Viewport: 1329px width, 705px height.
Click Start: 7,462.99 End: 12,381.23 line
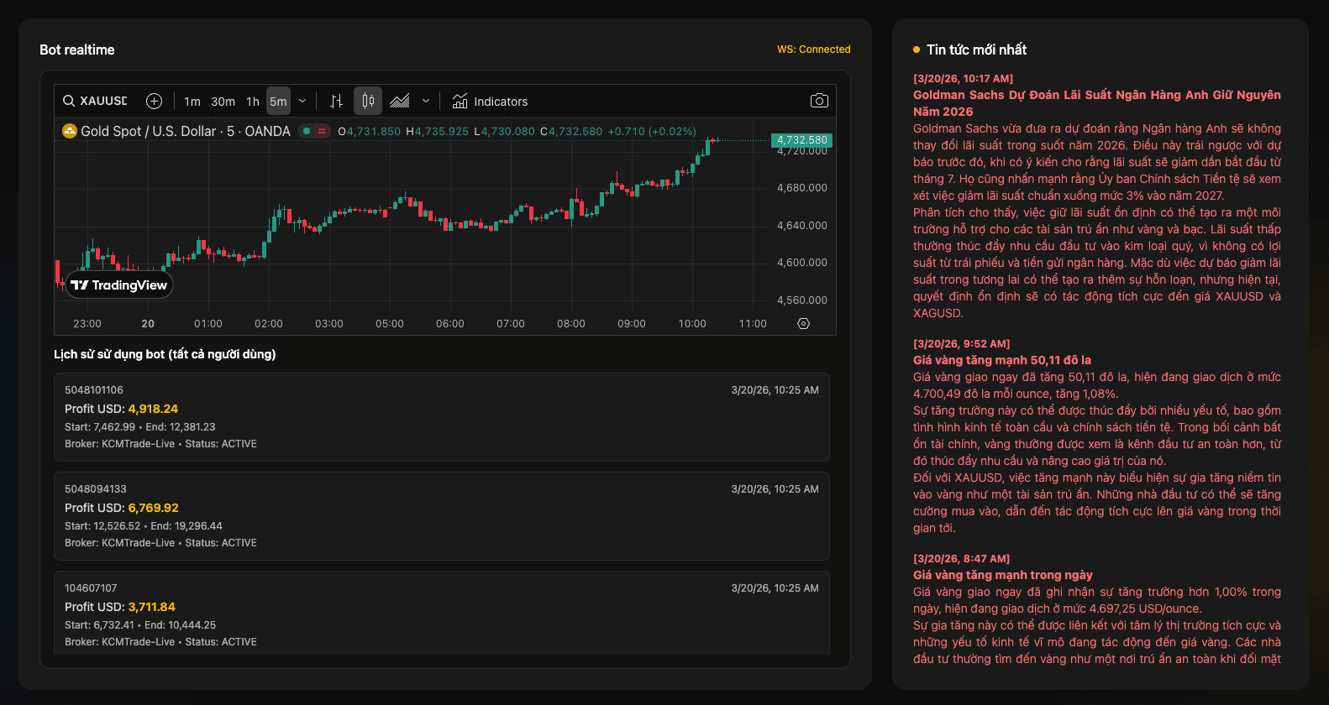140,427
